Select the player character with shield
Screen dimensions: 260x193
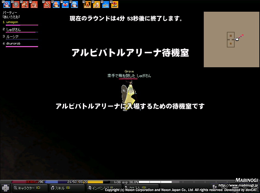click(x=129, y=95)
